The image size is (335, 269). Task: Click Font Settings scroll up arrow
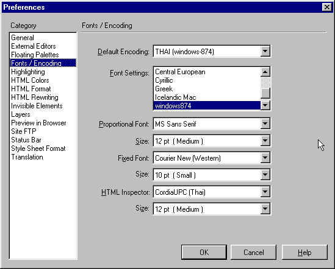coord(265,72)
